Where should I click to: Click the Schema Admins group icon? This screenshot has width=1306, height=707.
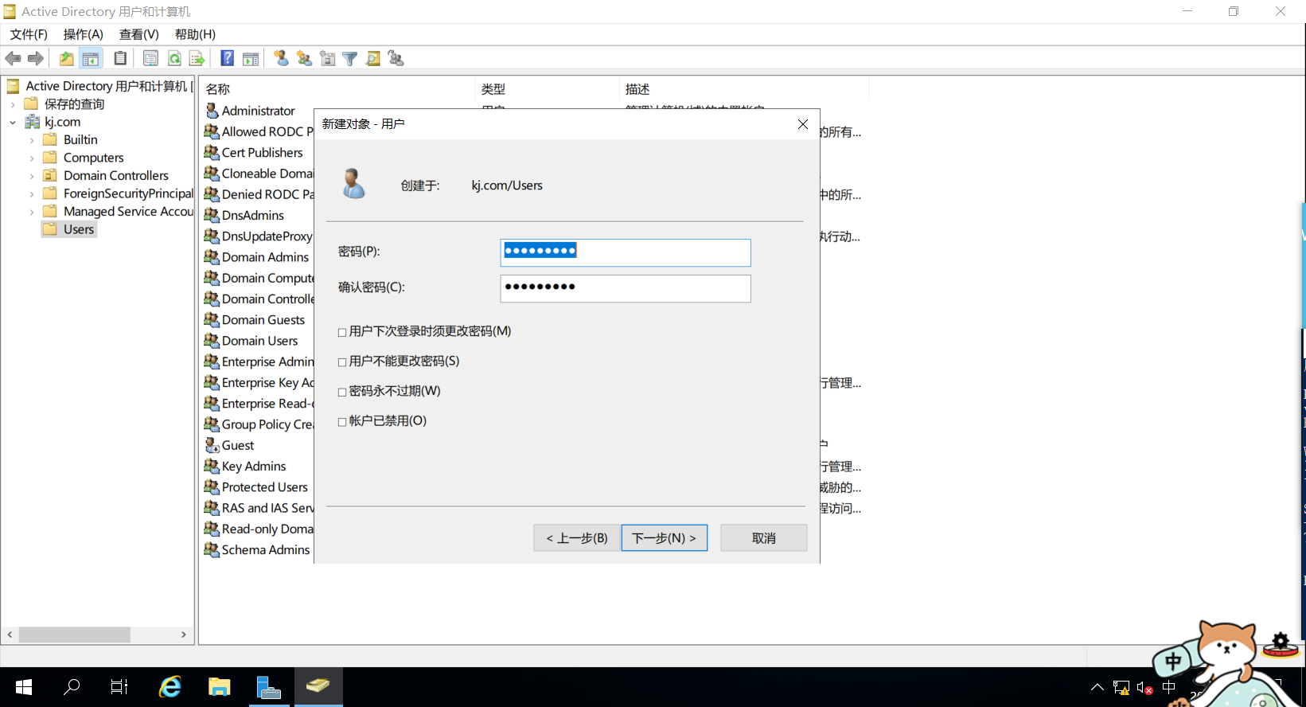pyautogui.click(x=212, y=549)
